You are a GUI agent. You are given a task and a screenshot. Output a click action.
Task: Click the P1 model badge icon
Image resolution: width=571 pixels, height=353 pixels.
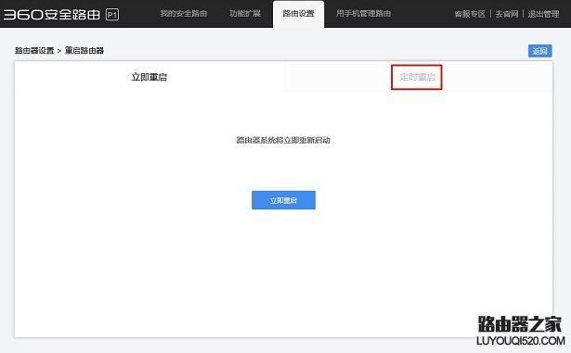pyautogui.click(x=112, y=15)
